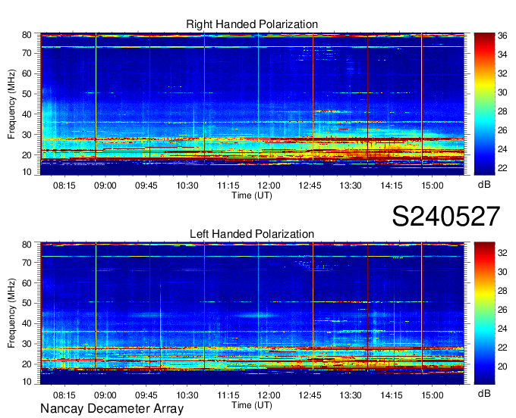Click the 34 value on the upper color bar
The width and height of the screenshot is (516, 418).
coord(502,55)
